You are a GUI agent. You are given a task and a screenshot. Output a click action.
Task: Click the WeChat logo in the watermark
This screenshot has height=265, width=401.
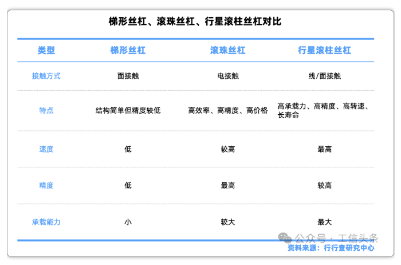click(x=285, y=238)
